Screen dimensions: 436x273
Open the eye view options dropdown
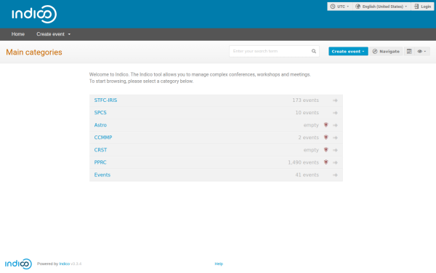tap(421, 51)
